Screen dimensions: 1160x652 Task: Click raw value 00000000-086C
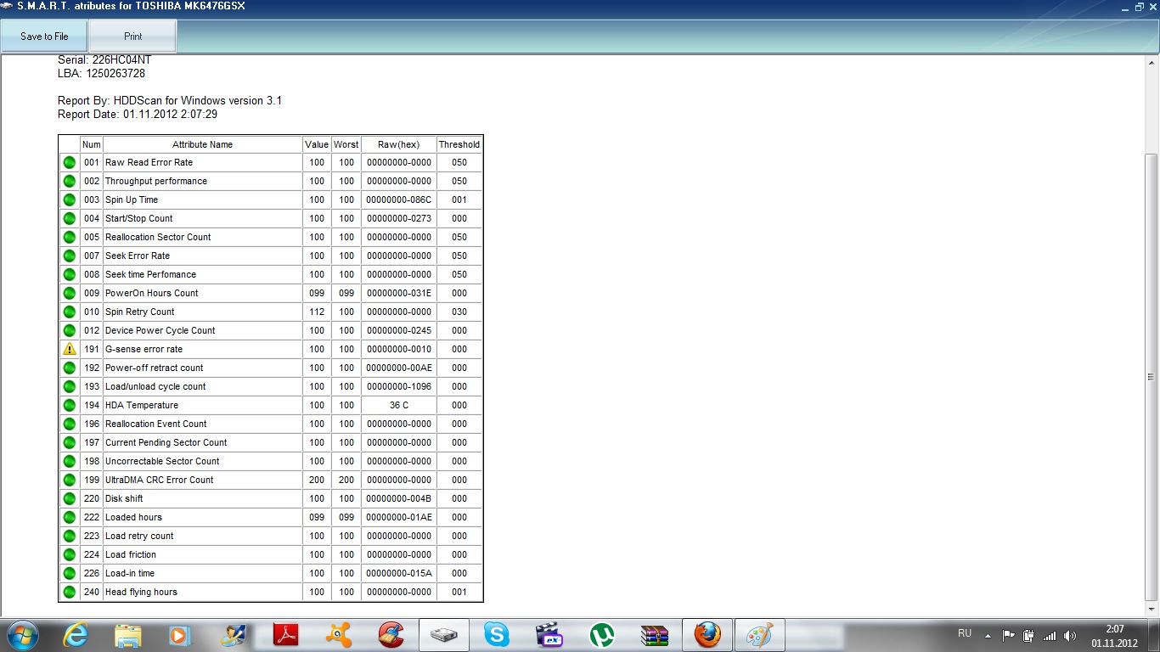[399, 200]
